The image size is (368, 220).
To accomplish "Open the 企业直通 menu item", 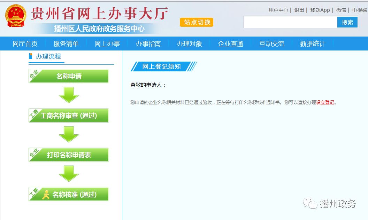I will pyautogui.click(x=230, y=44).
